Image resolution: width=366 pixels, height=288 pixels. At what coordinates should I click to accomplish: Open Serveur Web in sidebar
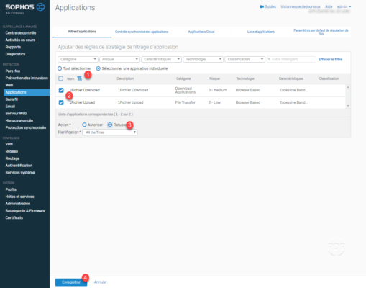(16, 113)
